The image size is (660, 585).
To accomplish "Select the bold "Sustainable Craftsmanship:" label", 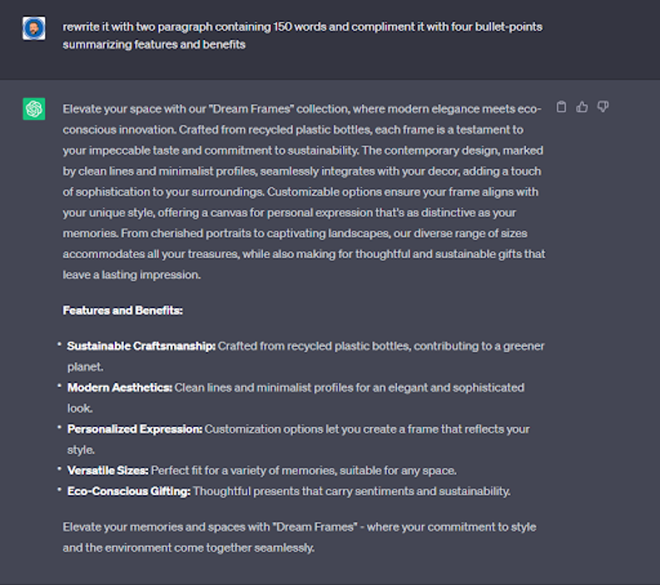I will click(x=141, y=346).
